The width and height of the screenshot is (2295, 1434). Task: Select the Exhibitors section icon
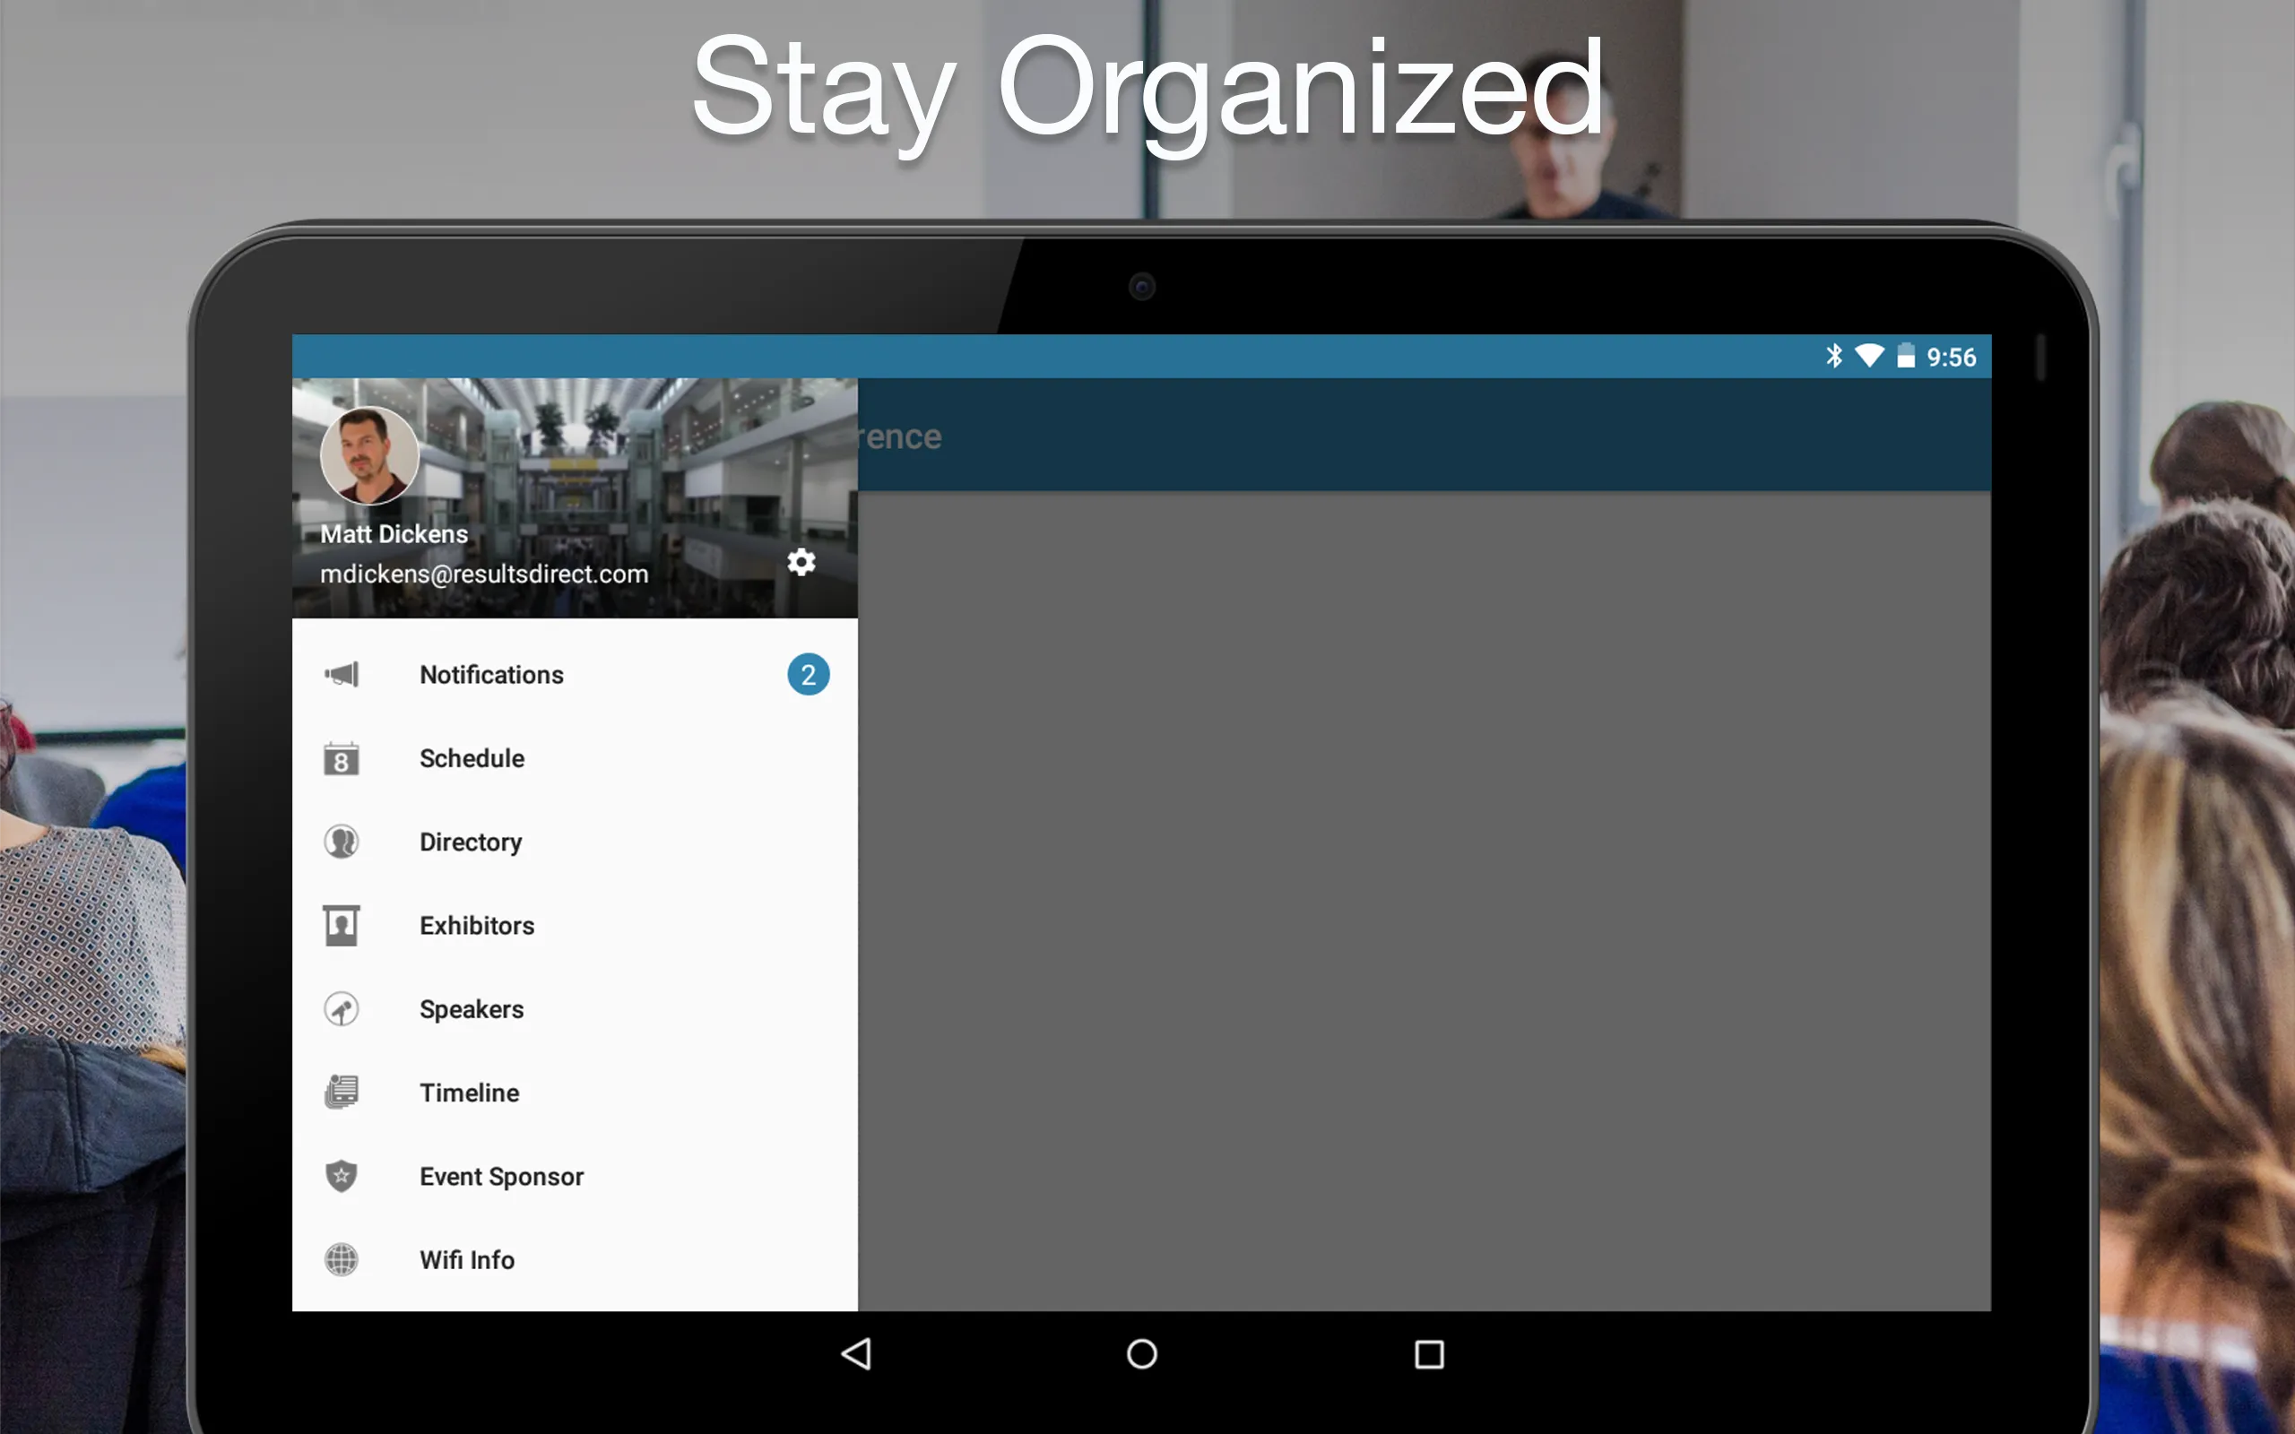[x=342, y=925]
